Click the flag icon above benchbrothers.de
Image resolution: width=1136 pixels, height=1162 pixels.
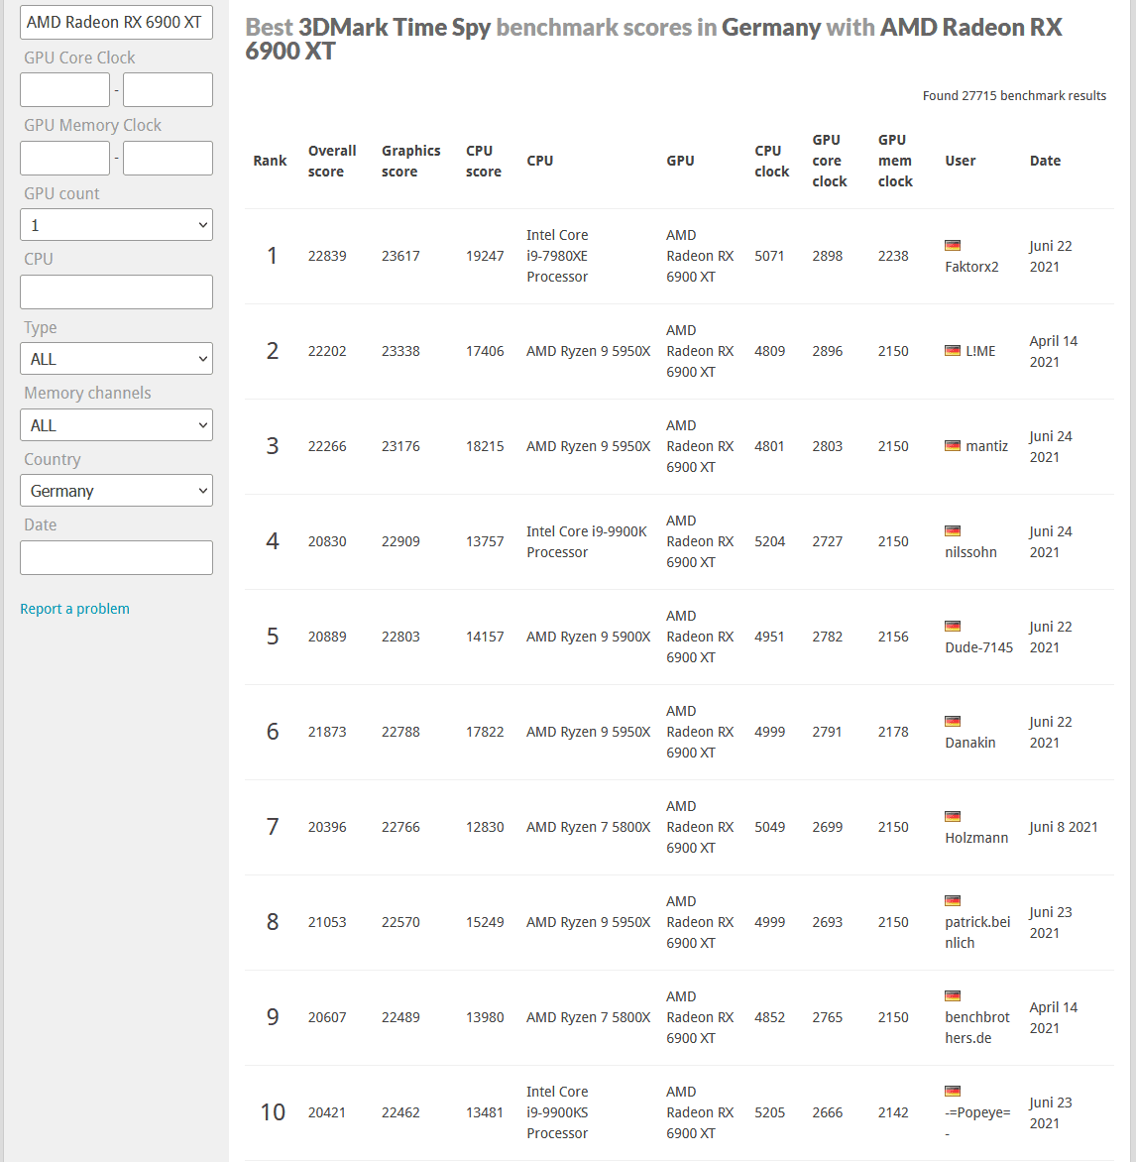click(x=953, y=996)
